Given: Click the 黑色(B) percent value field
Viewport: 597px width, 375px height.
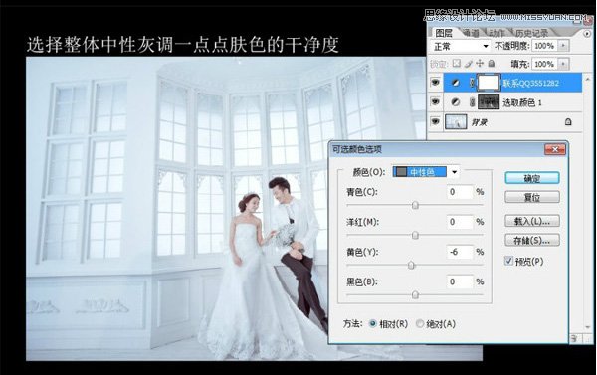Looking at the screenshot, I should (460, 281).
